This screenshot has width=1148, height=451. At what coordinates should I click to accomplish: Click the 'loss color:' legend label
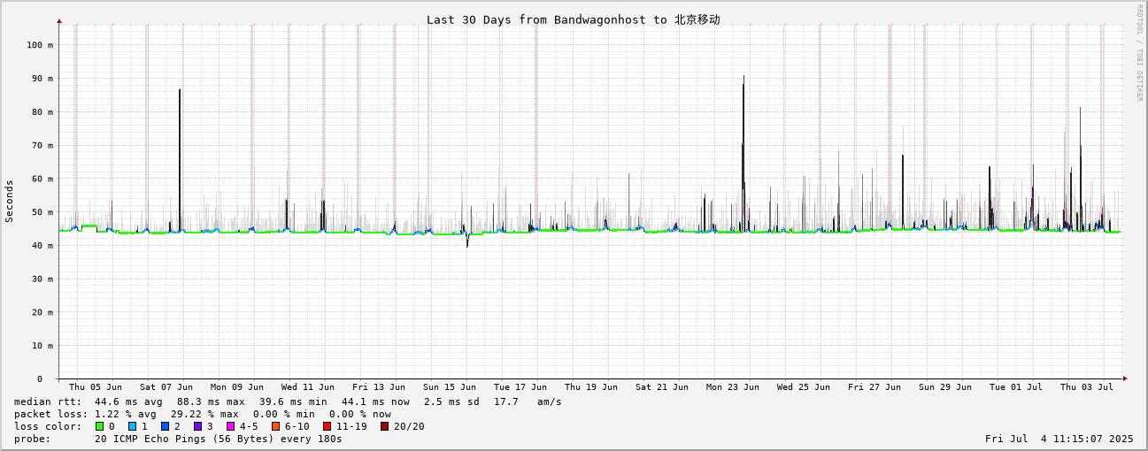pyautogui.click(x=47, y=426)
